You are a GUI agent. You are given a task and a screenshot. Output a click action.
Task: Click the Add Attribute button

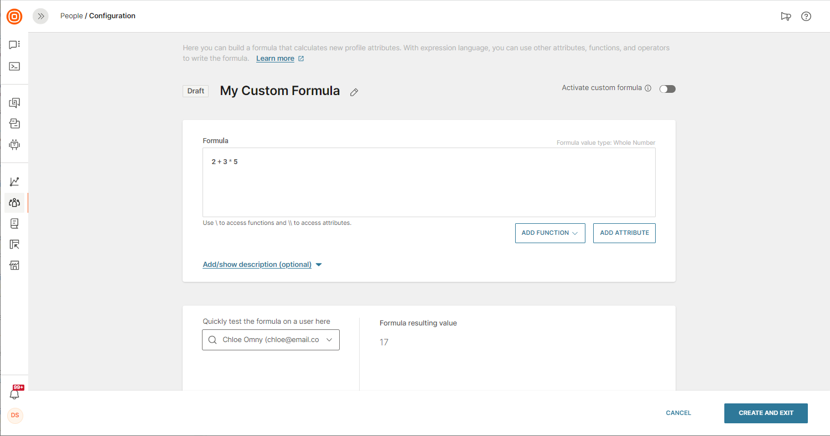click(x=624, y=233)
